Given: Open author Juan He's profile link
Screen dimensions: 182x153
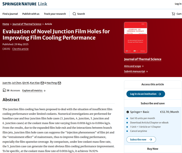Looking at the screenshot, I should pyautogui.click(x=7, y=83).
